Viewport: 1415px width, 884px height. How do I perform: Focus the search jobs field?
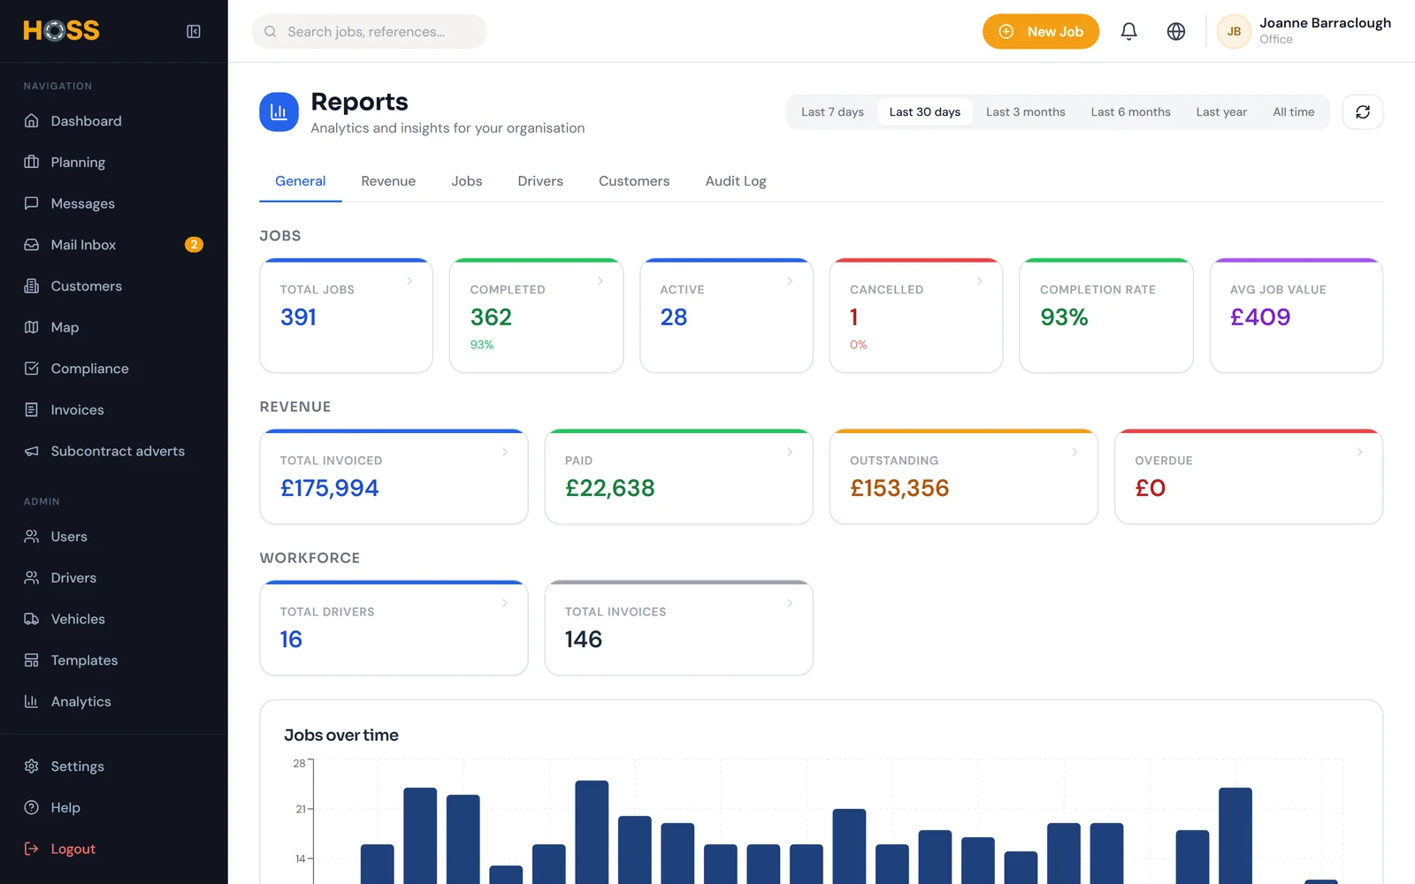(x=370, y=32)
